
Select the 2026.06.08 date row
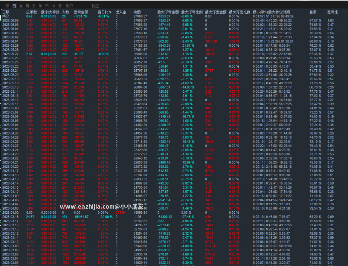coord(10,20)
